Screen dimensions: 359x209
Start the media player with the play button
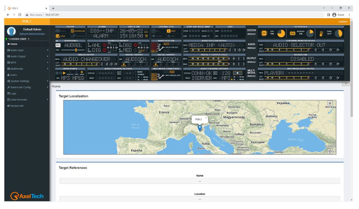point(64,73)
